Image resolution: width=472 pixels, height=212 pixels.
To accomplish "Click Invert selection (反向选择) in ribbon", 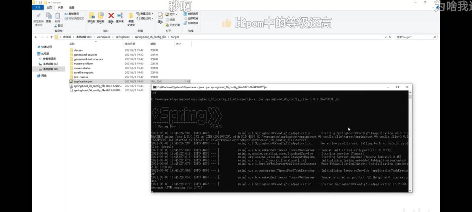I will (x=191, y=23).
